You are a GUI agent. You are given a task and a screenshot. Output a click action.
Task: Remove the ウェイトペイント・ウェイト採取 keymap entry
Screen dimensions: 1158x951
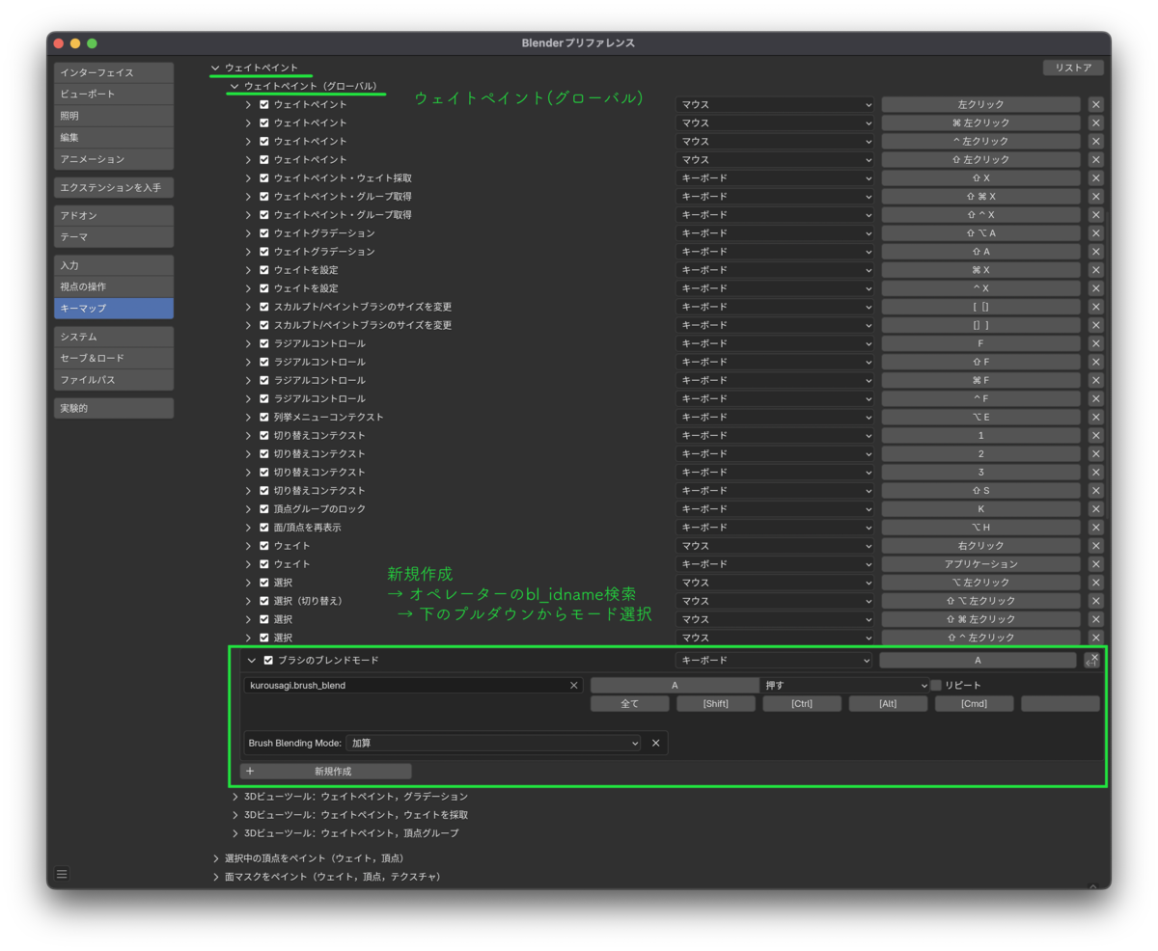pos(1095,178)
